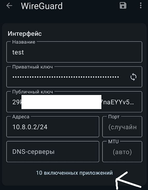
Task: Click the Приватный ключ label text
Action: 33,67
